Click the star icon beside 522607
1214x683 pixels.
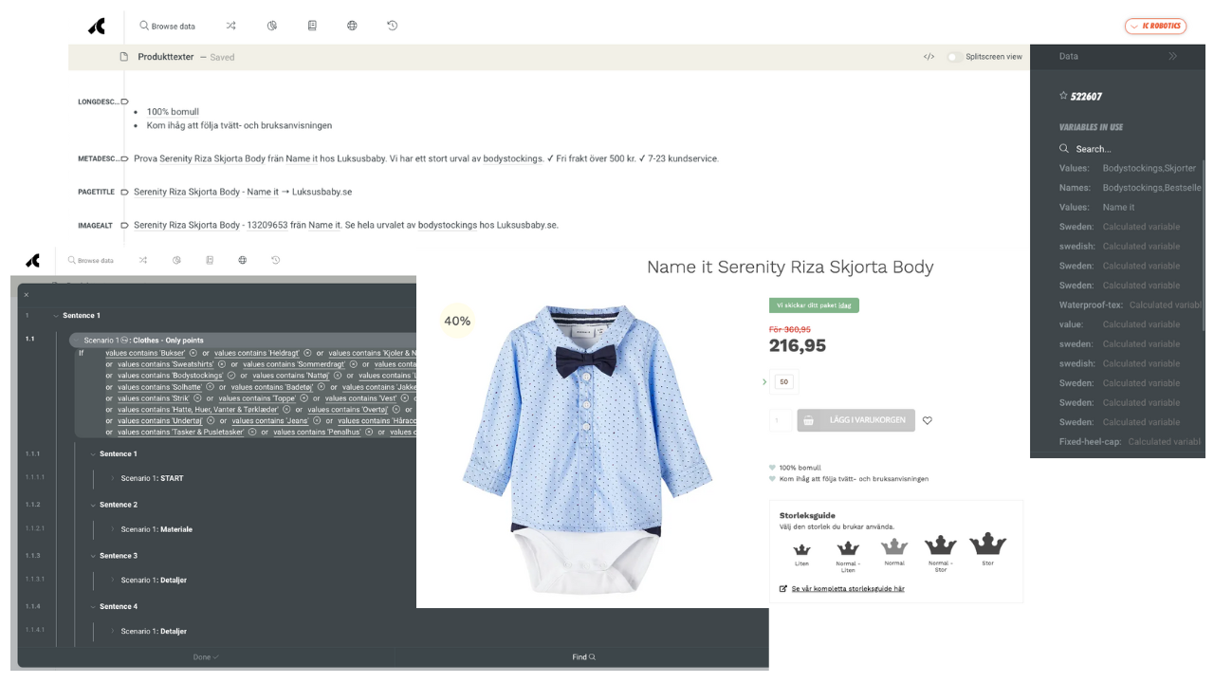click(x=1063, y=96)
